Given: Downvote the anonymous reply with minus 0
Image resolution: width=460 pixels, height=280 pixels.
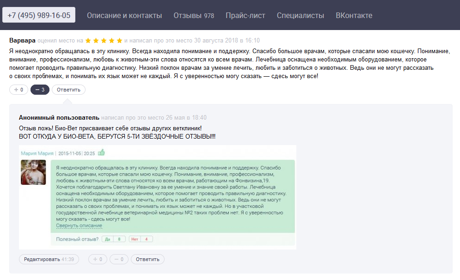Looking at the screenshot, I should 119,259.
